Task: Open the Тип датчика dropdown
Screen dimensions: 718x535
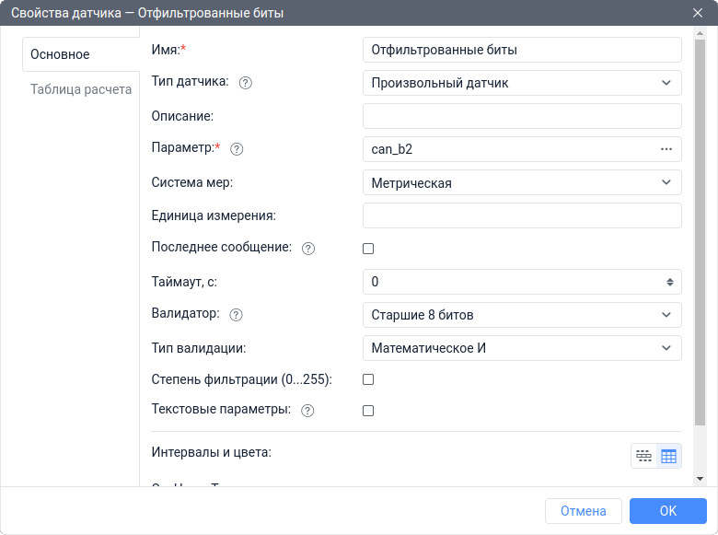Action: pyautogui.click(x=522, y=83)
